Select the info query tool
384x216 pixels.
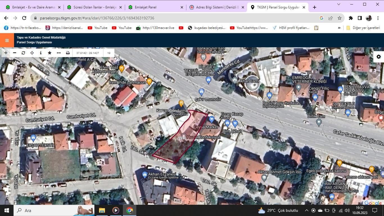41,53
